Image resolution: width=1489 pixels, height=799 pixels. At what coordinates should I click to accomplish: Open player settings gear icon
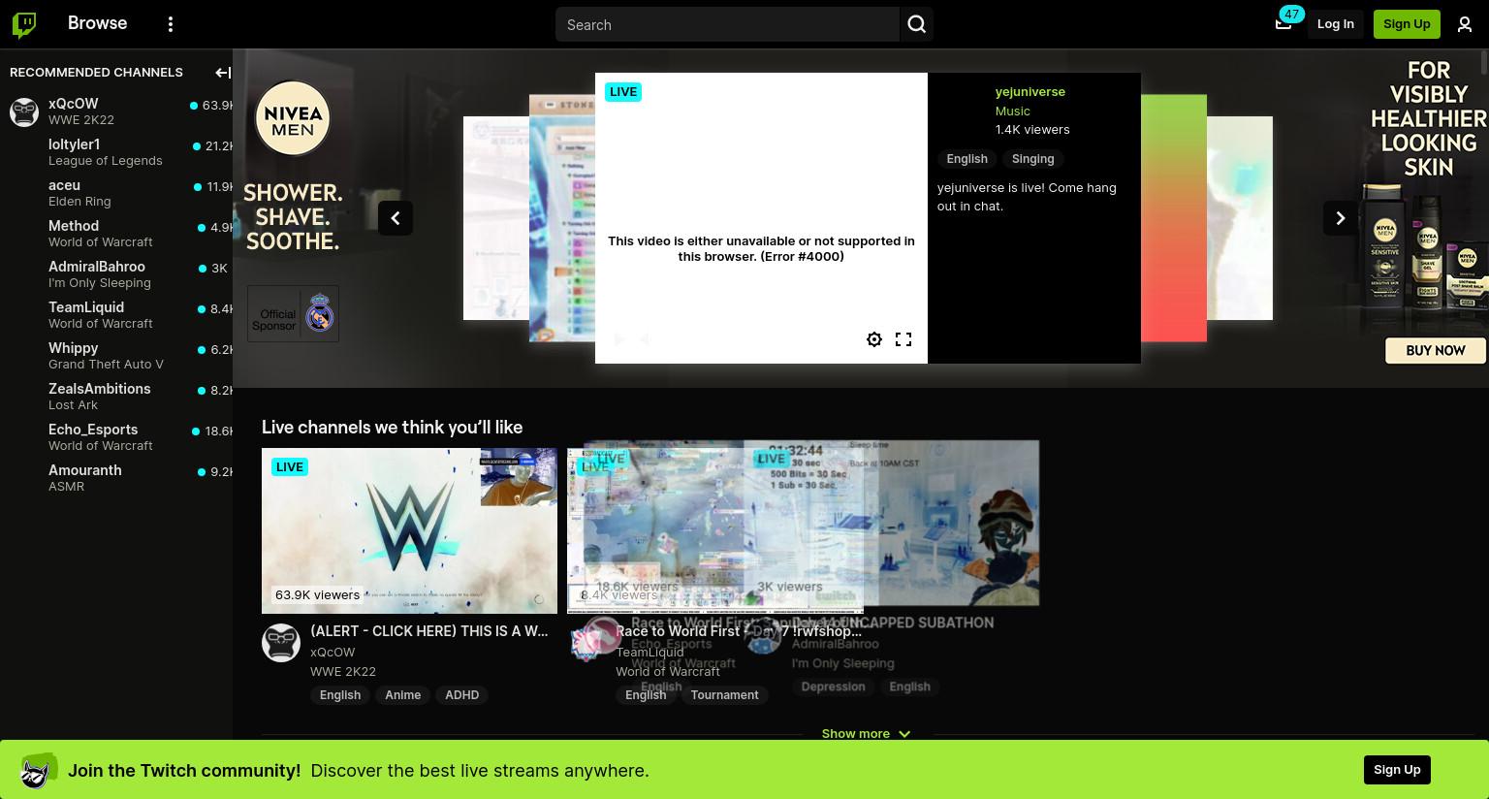874,339
